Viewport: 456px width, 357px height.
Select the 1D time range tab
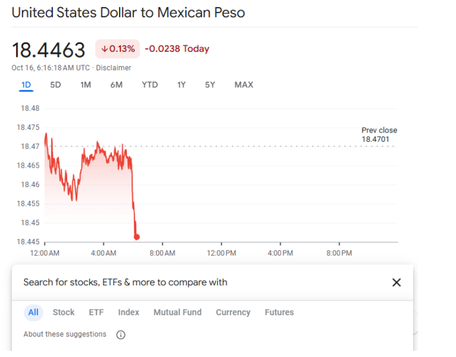click(26, 84)
